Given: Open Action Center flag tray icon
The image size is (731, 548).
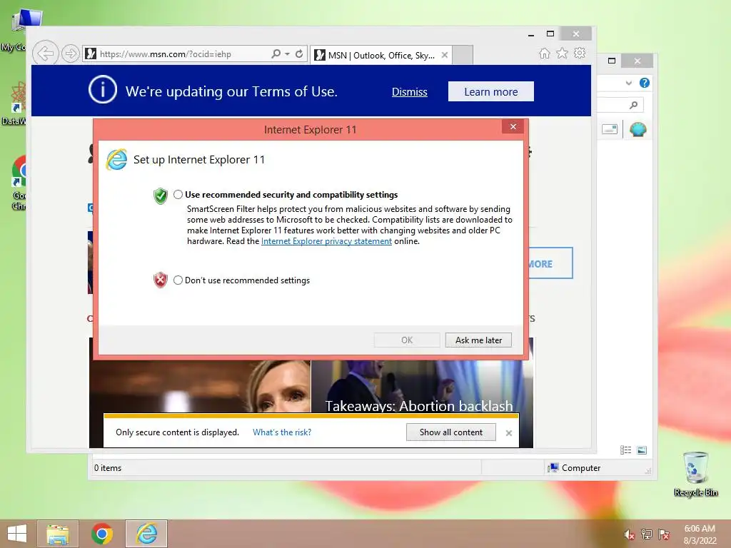Looking at the screenshot, I should (x=663, y=534).
